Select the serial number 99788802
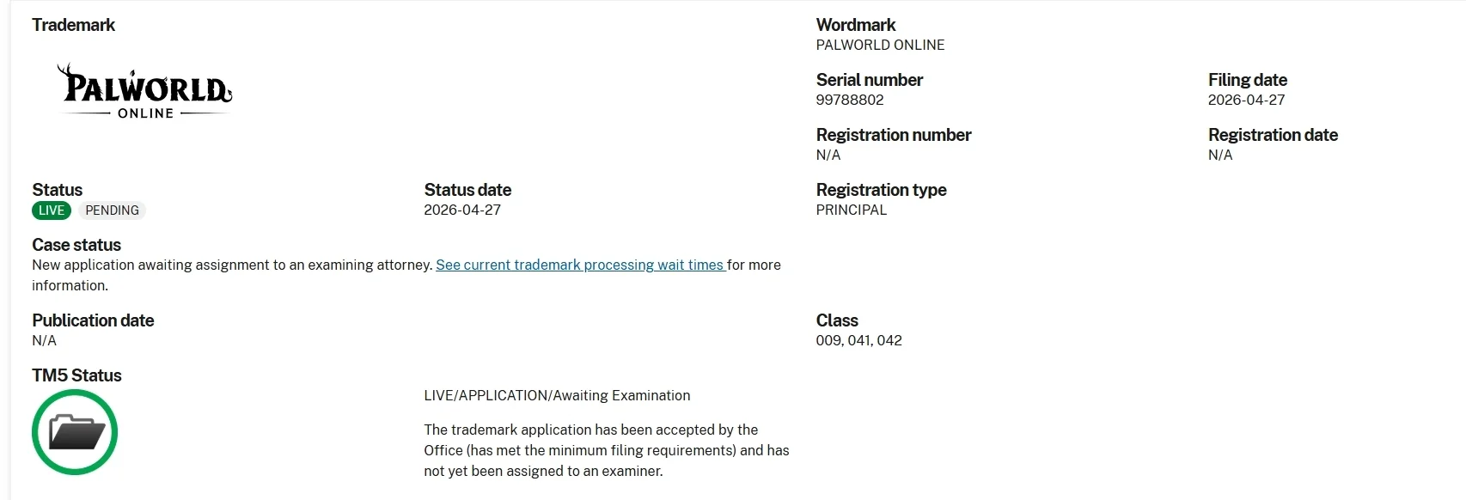Viewport: 1466px width, 500px height. click(x=850, y=100)
